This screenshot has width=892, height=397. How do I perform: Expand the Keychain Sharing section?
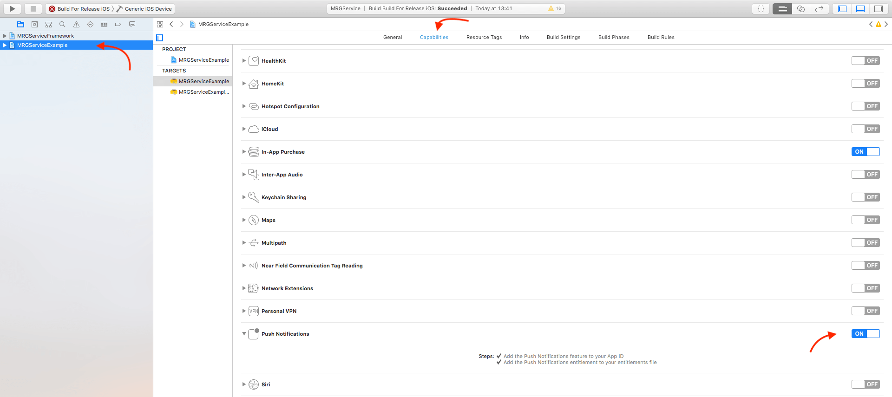pos(244,197)
